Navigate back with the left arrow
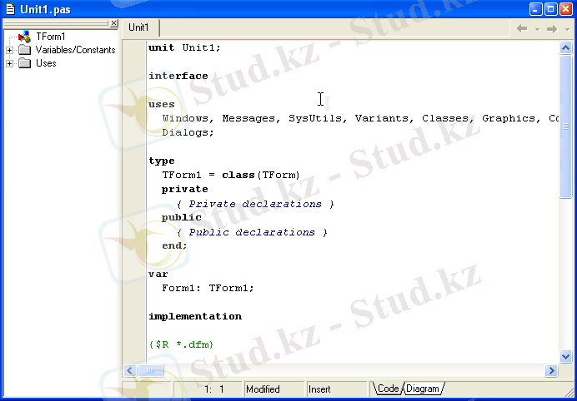 pos(522,28)
